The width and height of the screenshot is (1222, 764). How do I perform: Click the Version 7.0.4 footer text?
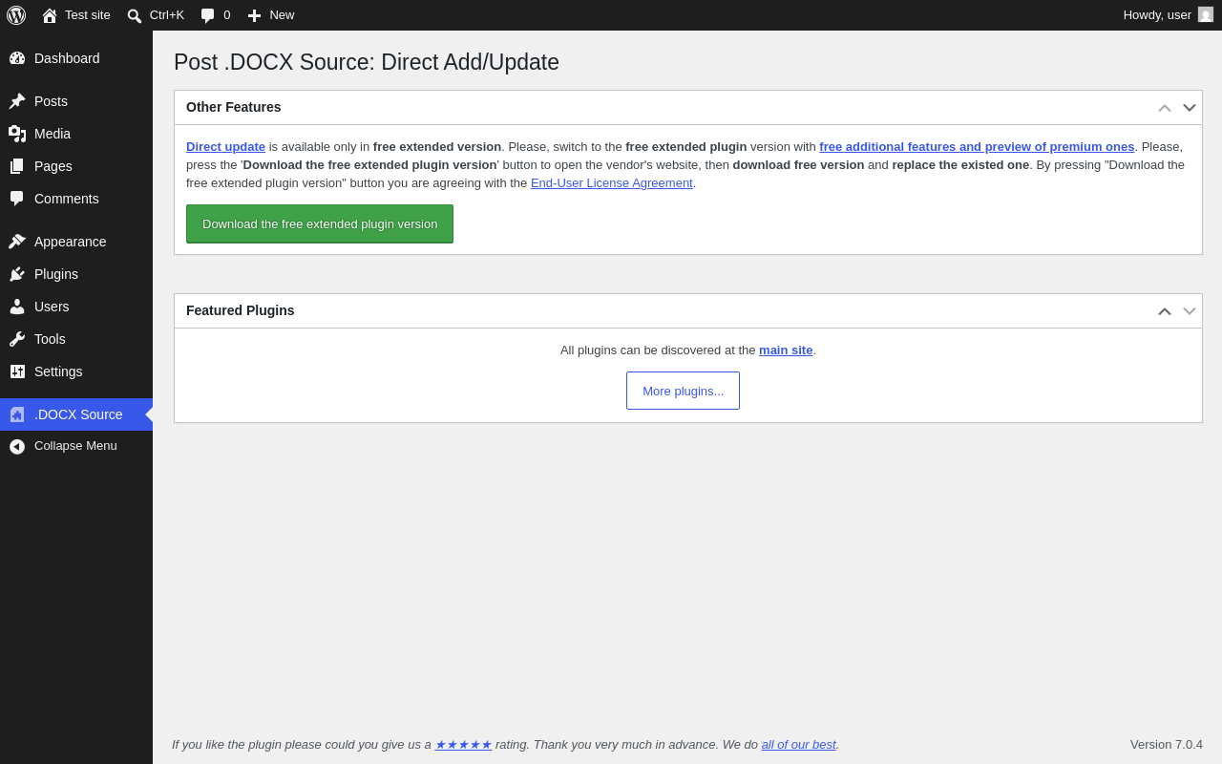pos(1167,744)
